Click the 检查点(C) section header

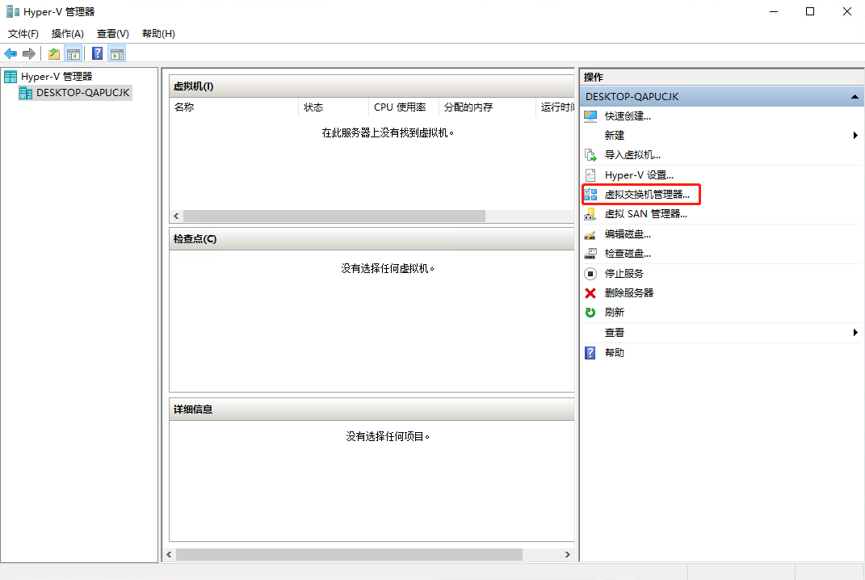coord(372,239)
